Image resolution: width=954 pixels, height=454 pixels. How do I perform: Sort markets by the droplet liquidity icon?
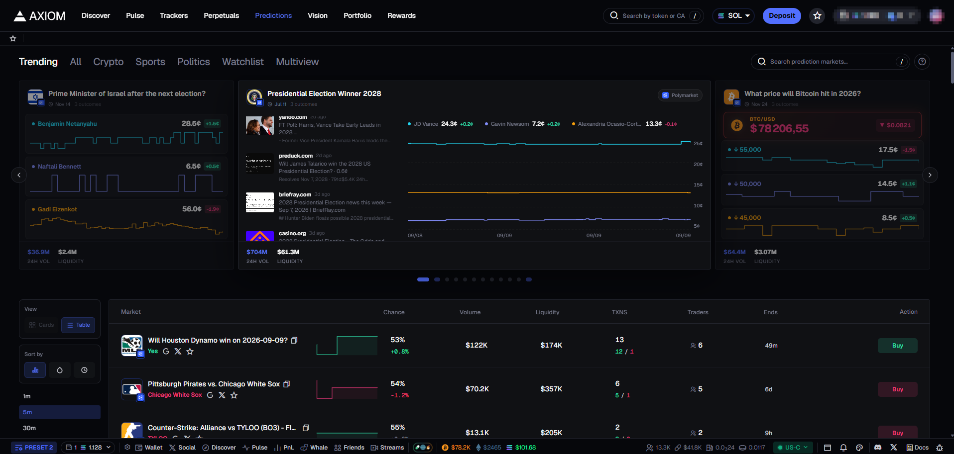(x=60, y=370)
